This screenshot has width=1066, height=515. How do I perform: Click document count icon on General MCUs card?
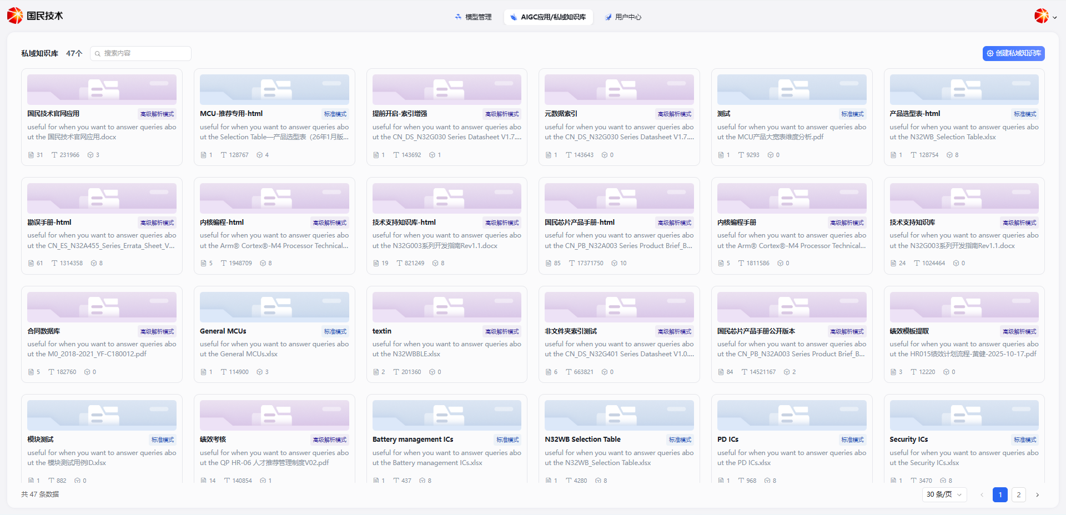point(204,372)
